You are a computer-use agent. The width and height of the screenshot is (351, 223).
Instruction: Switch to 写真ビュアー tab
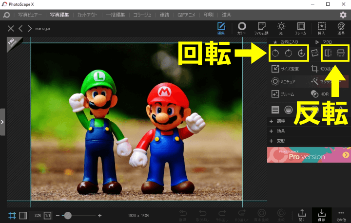point(30,15)
